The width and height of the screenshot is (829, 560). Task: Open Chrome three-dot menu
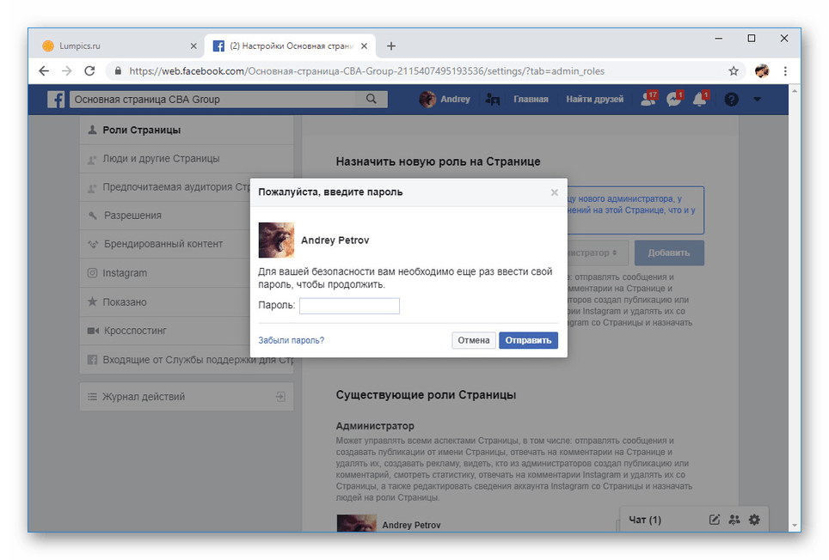(x=786, y=71)
